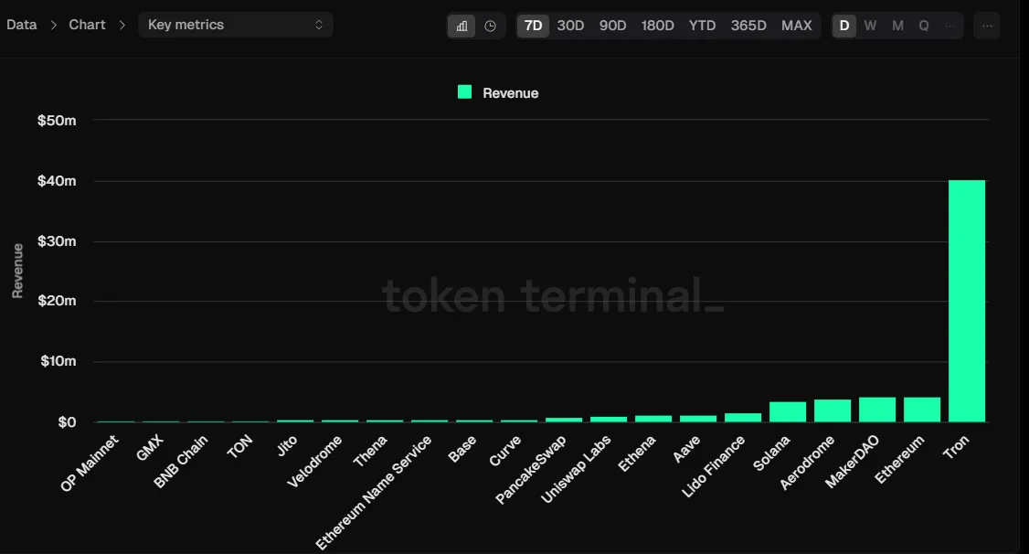Screen dimensions: 1029x554
Task: Click the Thena axis label
Action: pyautogui.click(x=370, y=452)
